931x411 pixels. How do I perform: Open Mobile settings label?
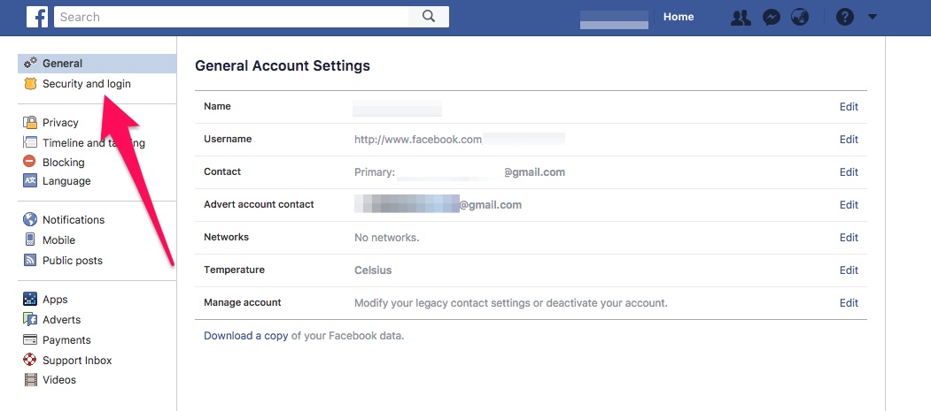[58, 240]
